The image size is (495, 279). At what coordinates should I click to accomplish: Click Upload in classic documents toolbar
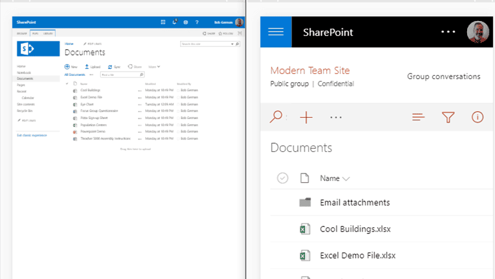coord(92,67)
